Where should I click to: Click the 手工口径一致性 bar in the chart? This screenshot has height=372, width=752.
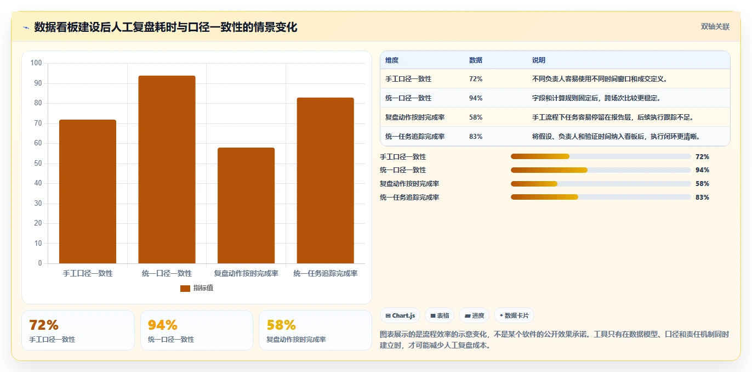88,191
